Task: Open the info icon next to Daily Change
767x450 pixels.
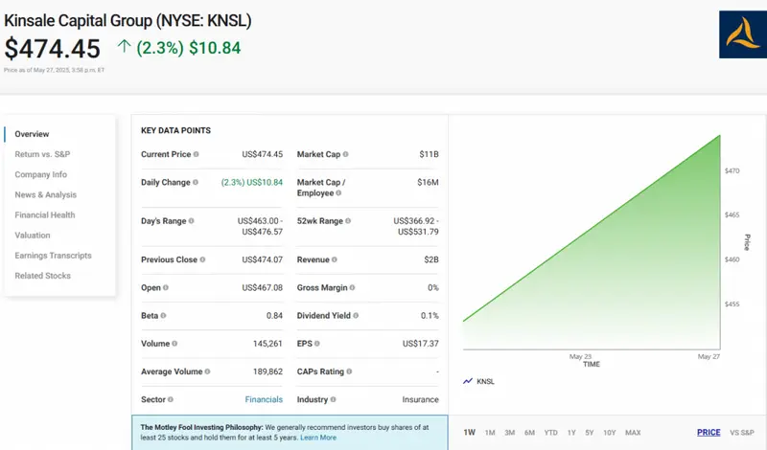Action: [x=196, y=182]
